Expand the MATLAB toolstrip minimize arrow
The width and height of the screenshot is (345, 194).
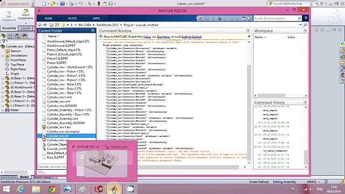(x=306, y=18)
